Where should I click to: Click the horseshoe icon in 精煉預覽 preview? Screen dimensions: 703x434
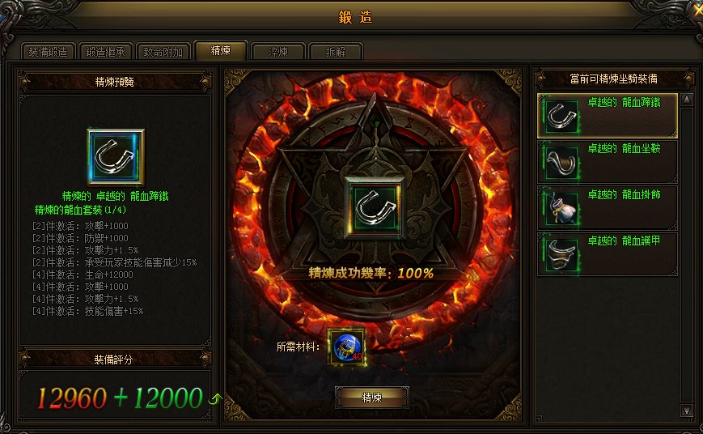pyautogui.click(x=116, y=157)
